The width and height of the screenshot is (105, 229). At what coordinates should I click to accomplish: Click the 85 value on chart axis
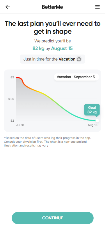[12, 77]
